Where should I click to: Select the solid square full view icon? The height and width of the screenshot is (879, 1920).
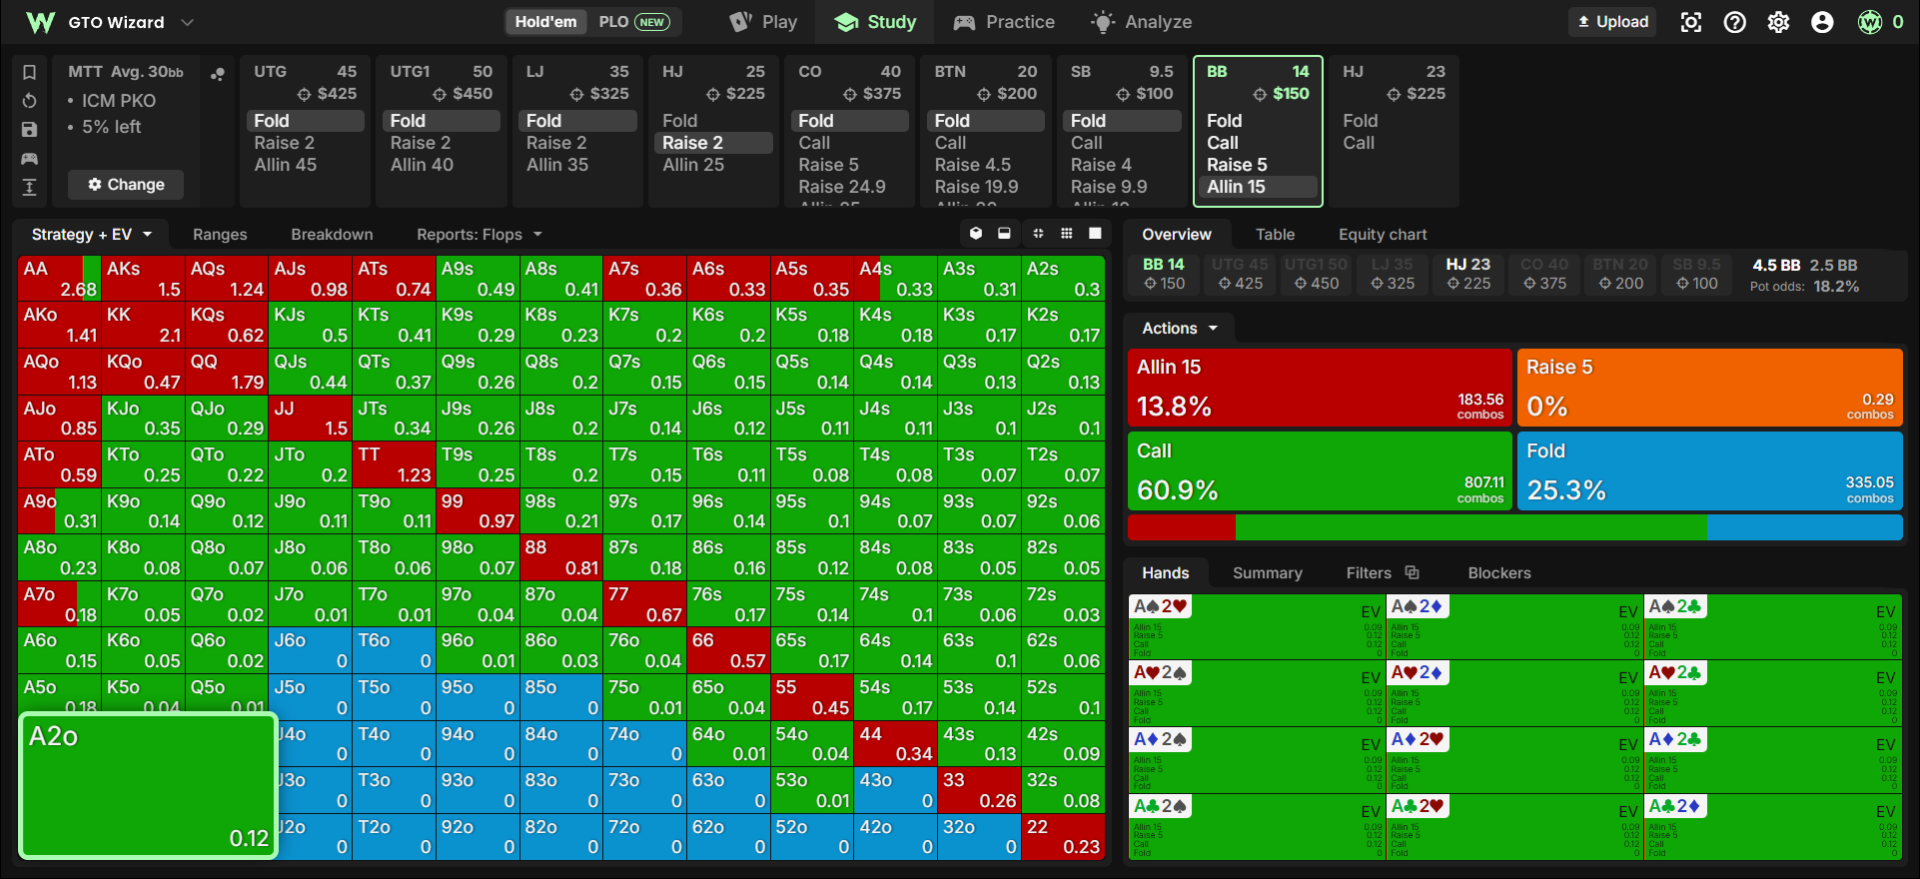coord(1095,234)
